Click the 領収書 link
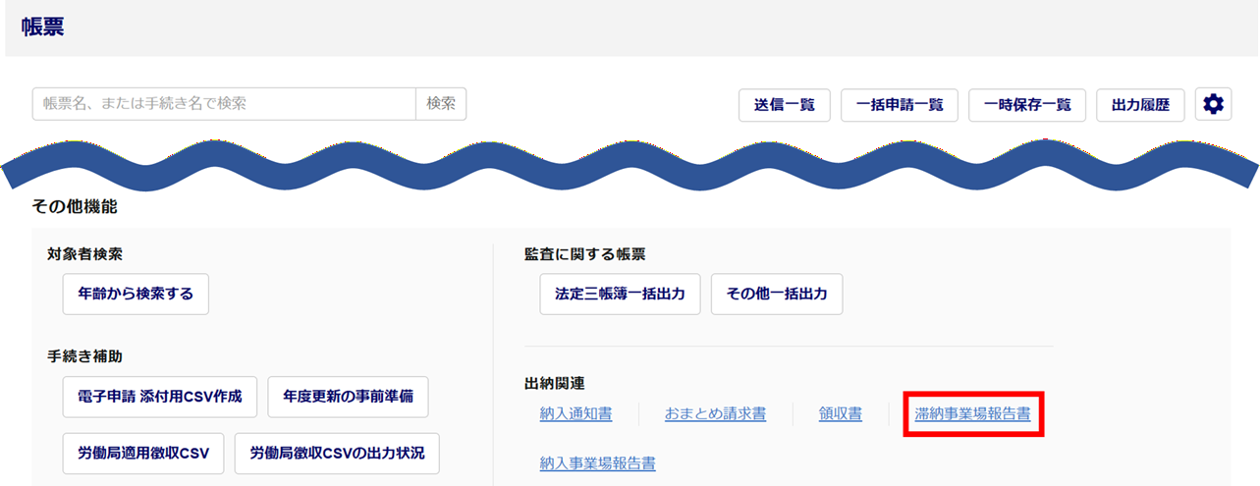1260x486 pixels. 840,414
